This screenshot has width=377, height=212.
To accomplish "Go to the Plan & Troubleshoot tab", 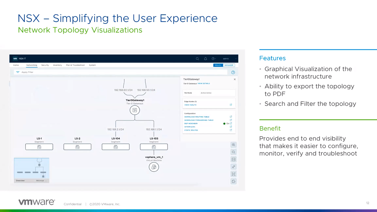I will pos(75,65).
